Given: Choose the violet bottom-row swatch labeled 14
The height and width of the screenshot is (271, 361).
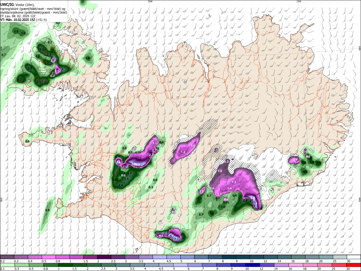Looking at the screenshot, I should [x=281, y=265].
